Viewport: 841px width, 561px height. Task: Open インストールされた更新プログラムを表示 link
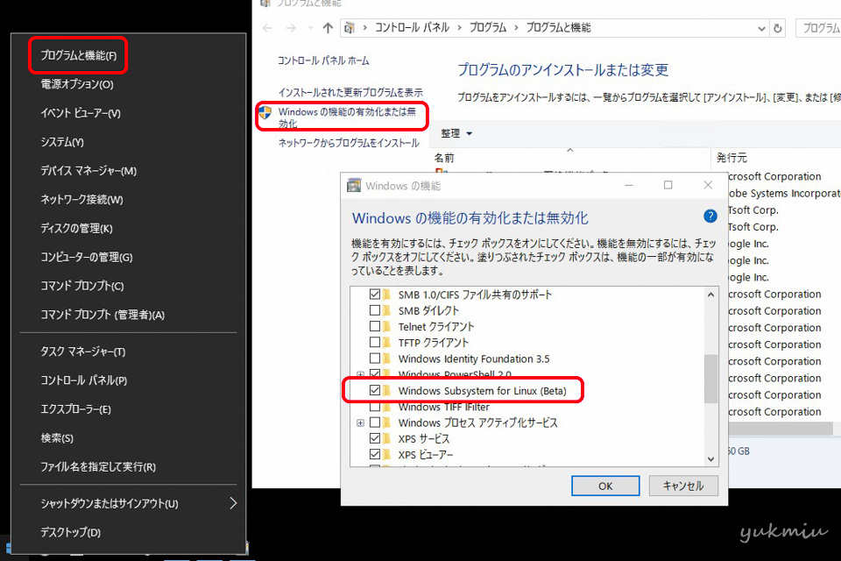tap(350, 92)
